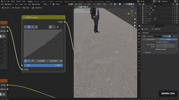
Task: Select the control point on the curve
Action: 44,44
